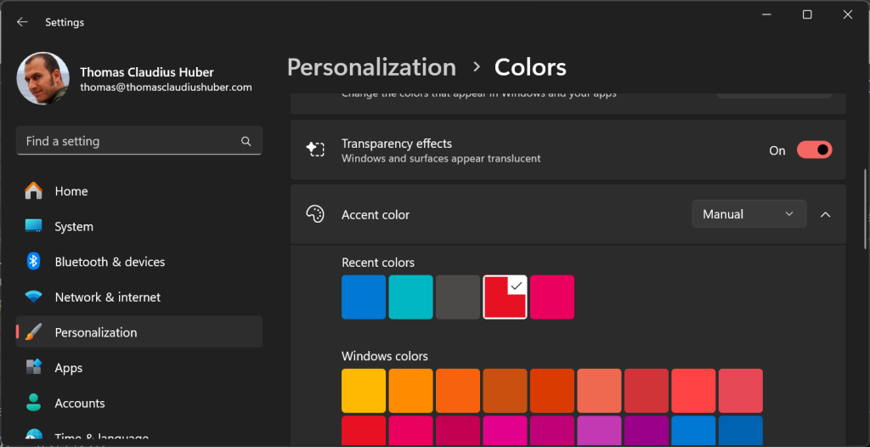This screenshot has height=447, width=870.
Task: Turn off Transparency effects toggle
Action: click(x=814, y=150)
